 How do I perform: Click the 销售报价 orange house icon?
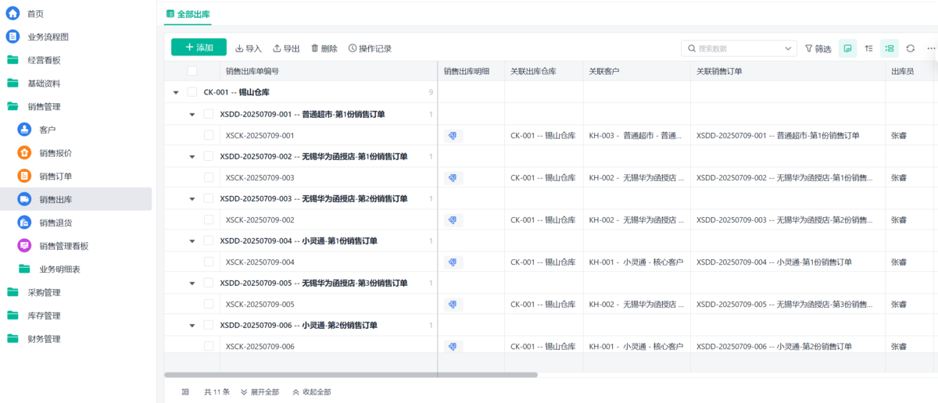[x=25, y=153]
